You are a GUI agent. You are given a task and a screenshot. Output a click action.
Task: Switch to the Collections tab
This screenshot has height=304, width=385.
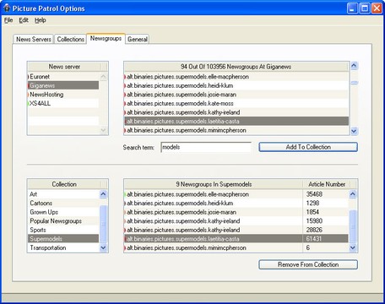click(70, 39)
